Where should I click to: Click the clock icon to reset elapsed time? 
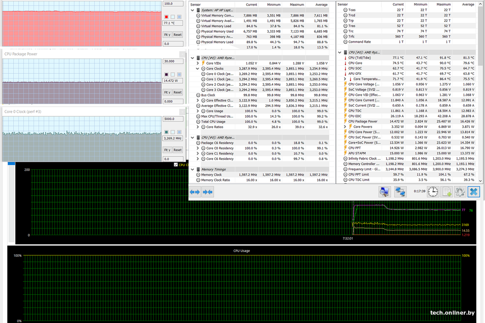tap(433, 192)
